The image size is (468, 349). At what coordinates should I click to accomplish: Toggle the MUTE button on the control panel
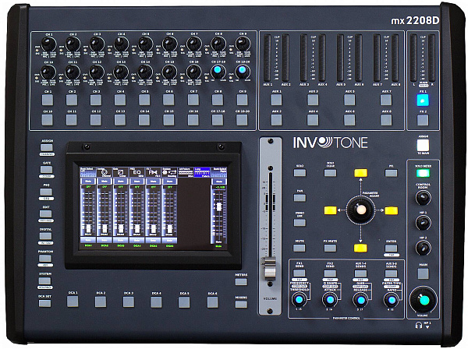300,248
